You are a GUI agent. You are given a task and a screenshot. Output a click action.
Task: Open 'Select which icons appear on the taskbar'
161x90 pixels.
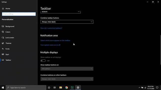[x=55, y=40]
